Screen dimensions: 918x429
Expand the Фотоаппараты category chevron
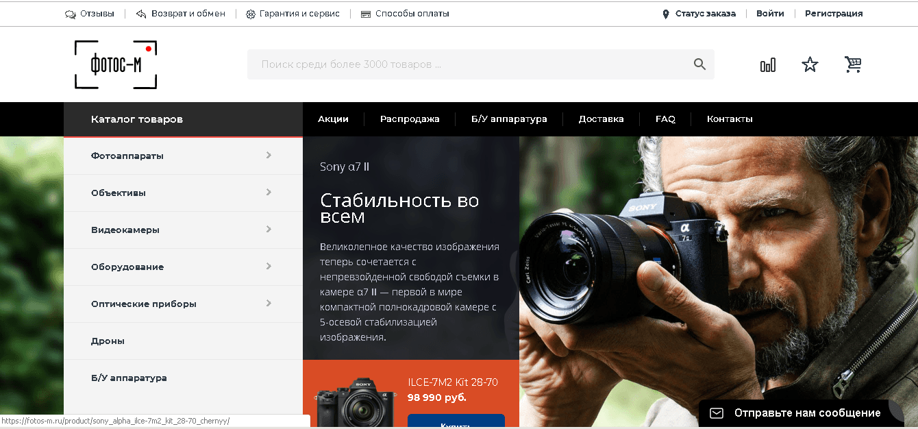[x=269, y=156]
